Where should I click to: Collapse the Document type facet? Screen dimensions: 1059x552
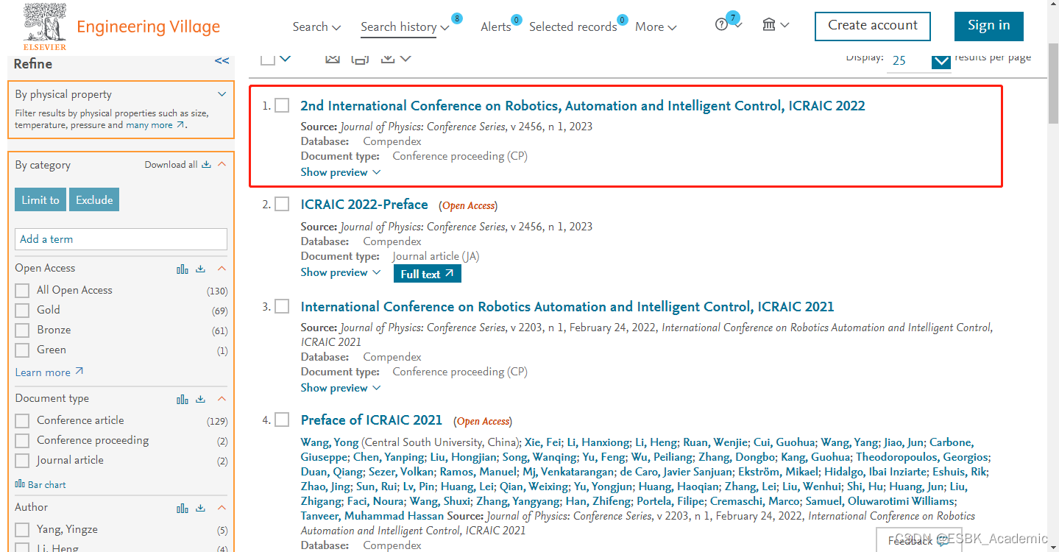(x=222, y=399)
